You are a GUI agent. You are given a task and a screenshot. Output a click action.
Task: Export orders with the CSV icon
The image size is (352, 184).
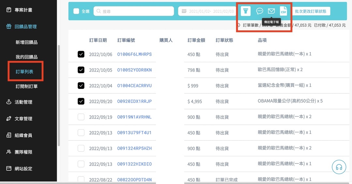[x=284, y=11]
